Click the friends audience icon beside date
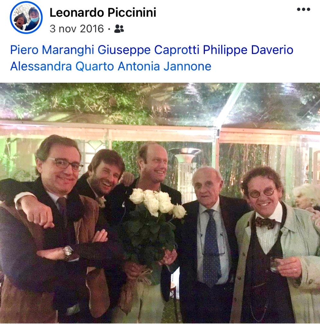The width and height of the screenshot is (320, 324). click(119, 29)
